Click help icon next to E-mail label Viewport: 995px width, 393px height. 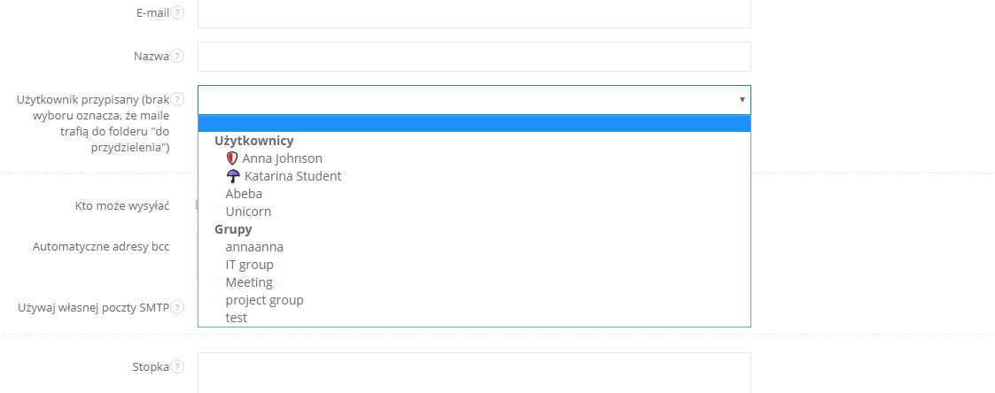click(x=178, y=12)
